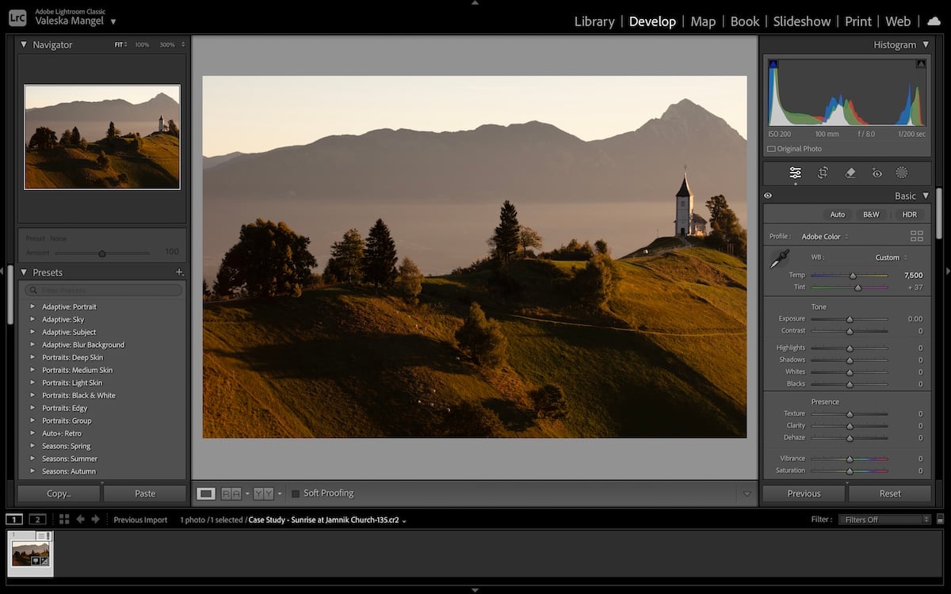Select the Crop Overlay tool
Screen dimensions: 951x594
click(x=823, y=172)
